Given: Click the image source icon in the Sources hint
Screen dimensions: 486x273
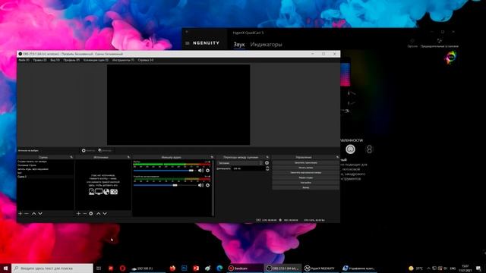Looking at the screenshot, I should point(91,192).
